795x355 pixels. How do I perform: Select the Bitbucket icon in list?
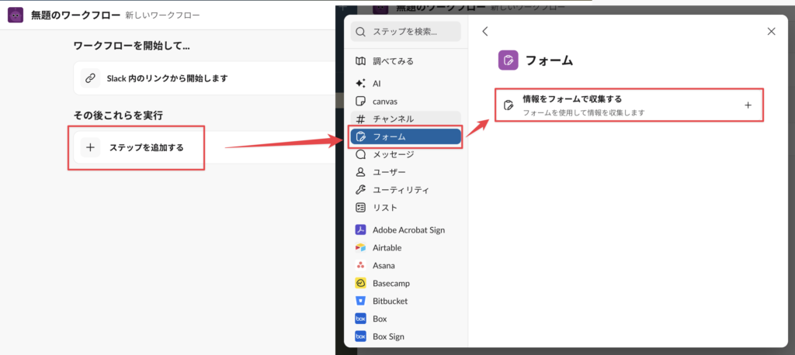pyautogui.click(x=360, y=301)
